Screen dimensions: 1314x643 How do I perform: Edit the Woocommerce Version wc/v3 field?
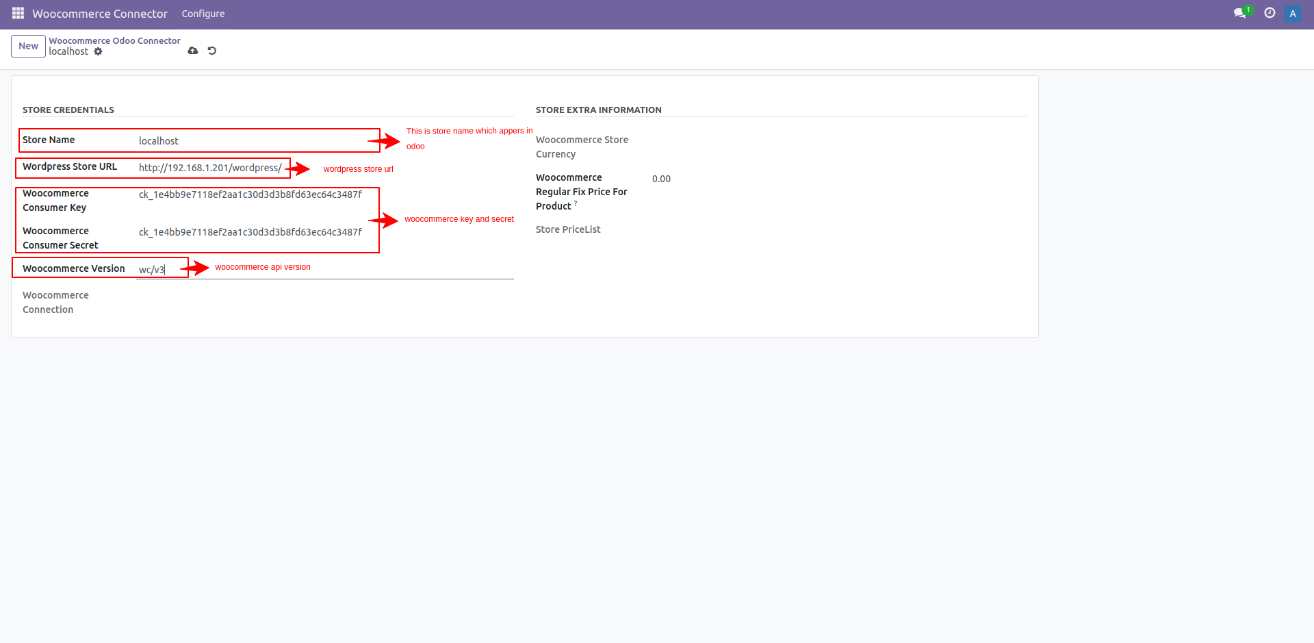(x=152, y=269)
